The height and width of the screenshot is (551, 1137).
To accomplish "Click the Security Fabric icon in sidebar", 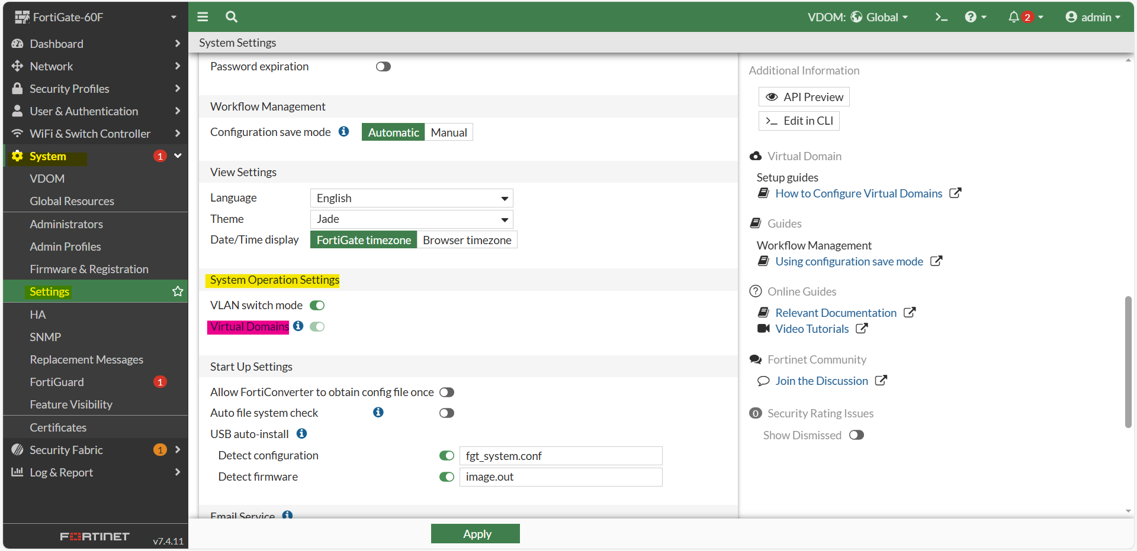I will 17,450.
